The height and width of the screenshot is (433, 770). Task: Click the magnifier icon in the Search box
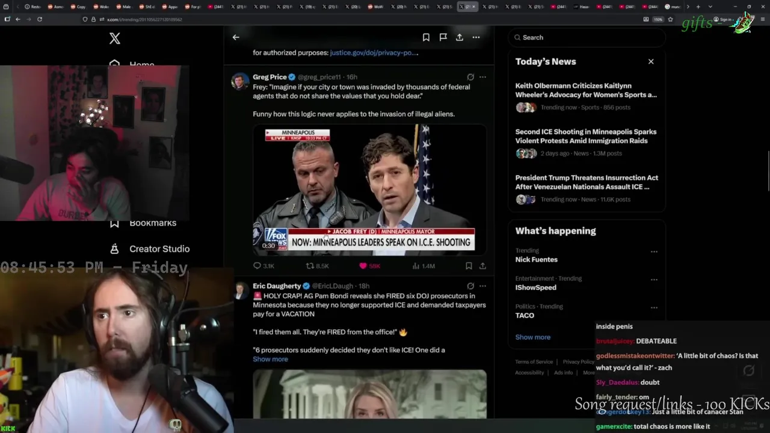(517, 37)
